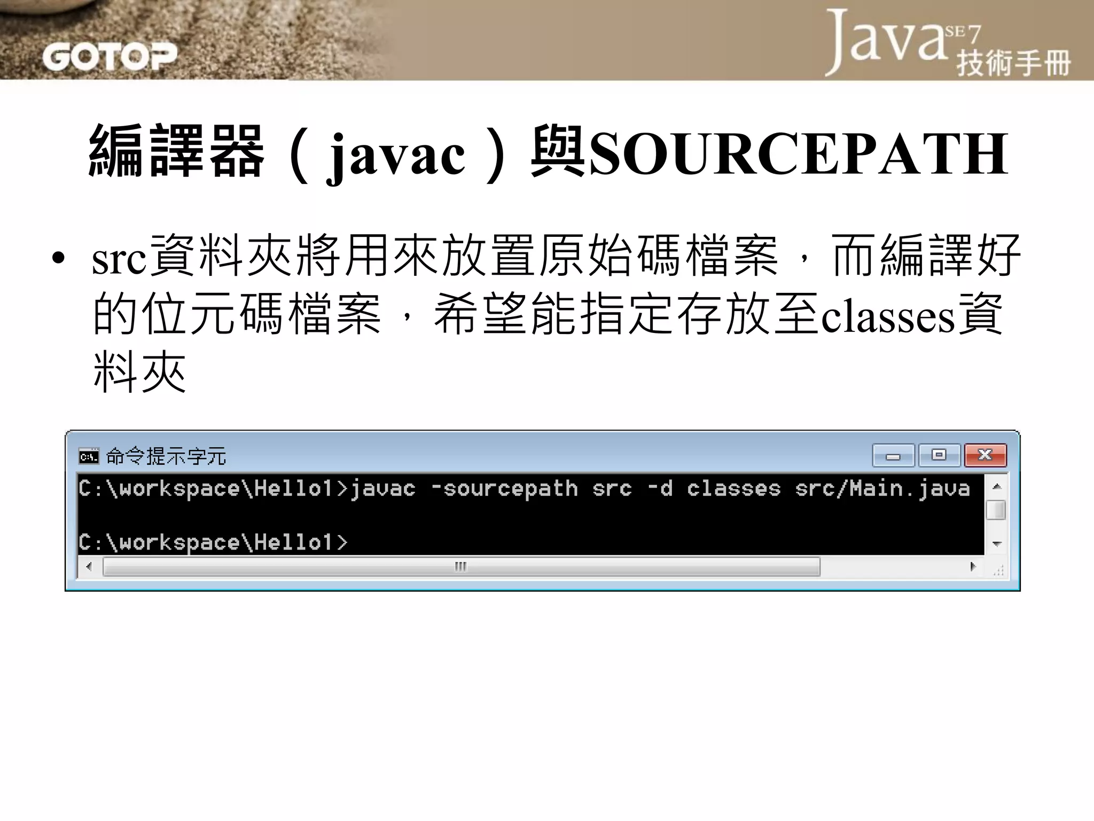
Task: Click the 命令提示字元 window title text
Action: 166,456
